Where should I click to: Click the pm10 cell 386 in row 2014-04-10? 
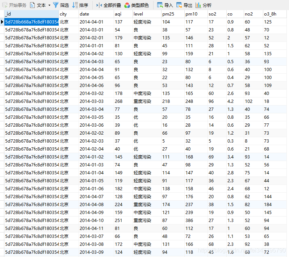pos(196,221)
